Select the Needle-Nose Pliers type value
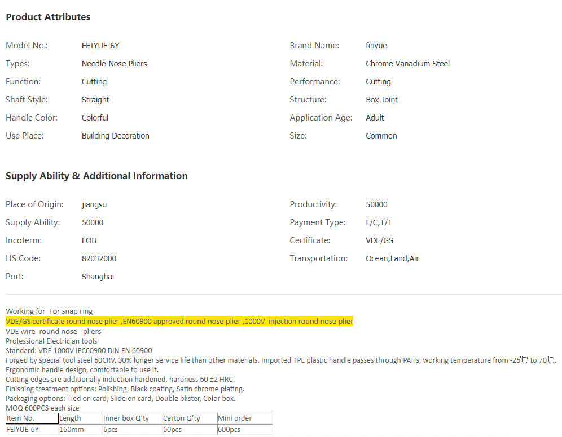The height and width of the screenshot is (437, 562). pos(114,64)
